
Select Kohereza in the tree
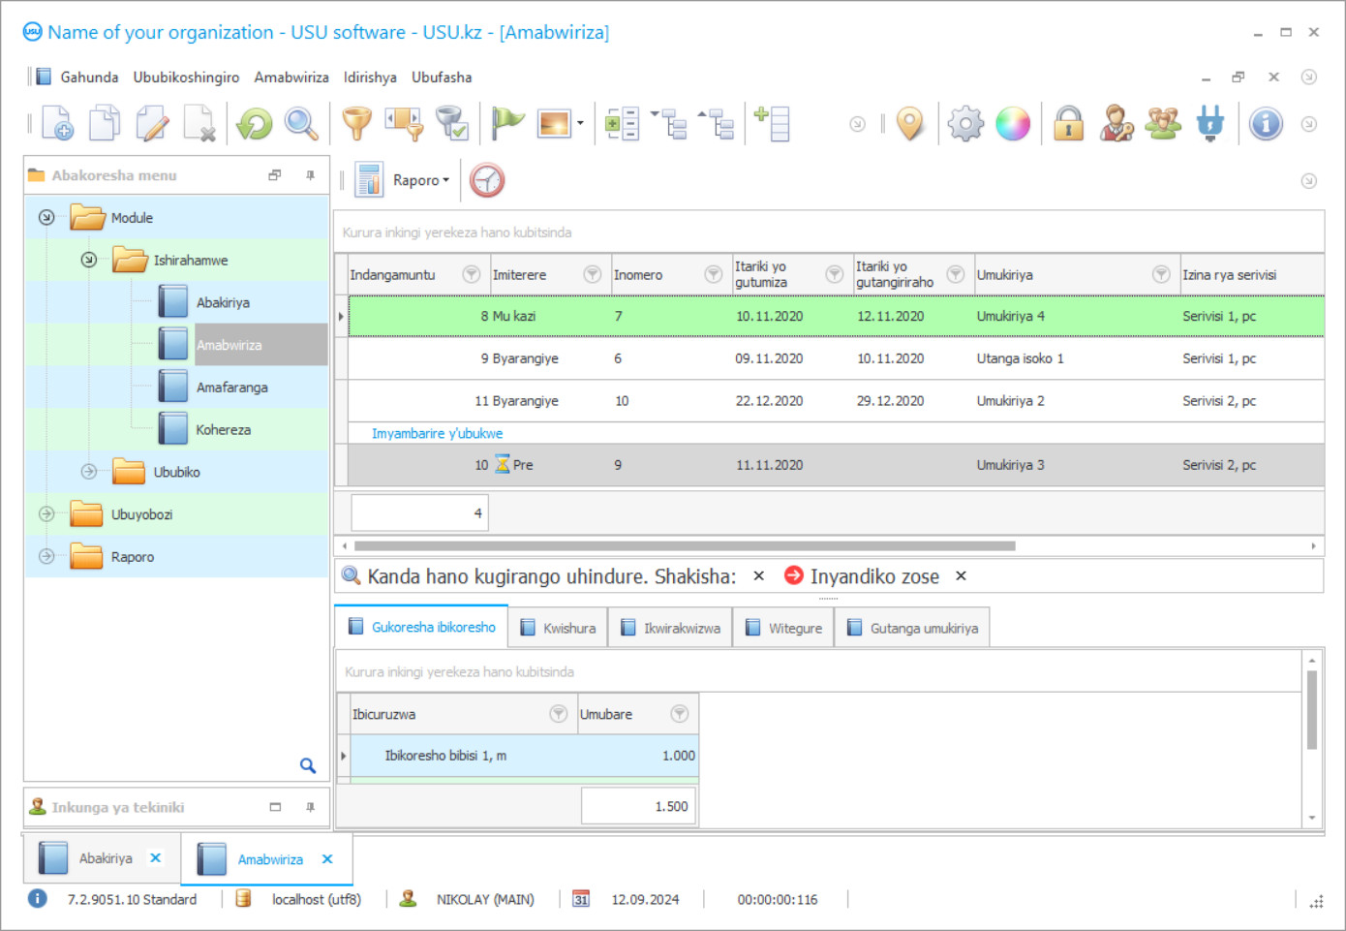point(224,430)
